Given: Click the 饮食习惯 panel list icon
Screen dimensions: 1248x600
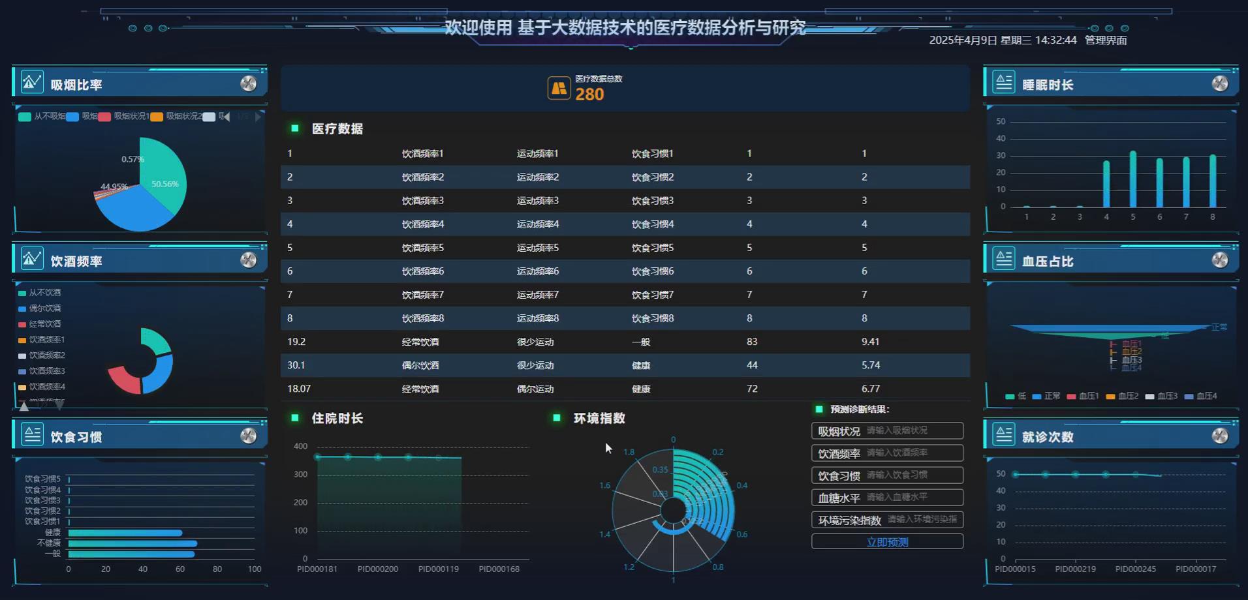Looking at the screenshot, I should [x=32, y=434].
